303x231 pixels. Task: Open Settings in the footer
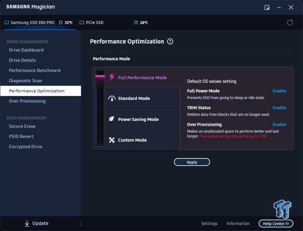(x=209, y=224)
